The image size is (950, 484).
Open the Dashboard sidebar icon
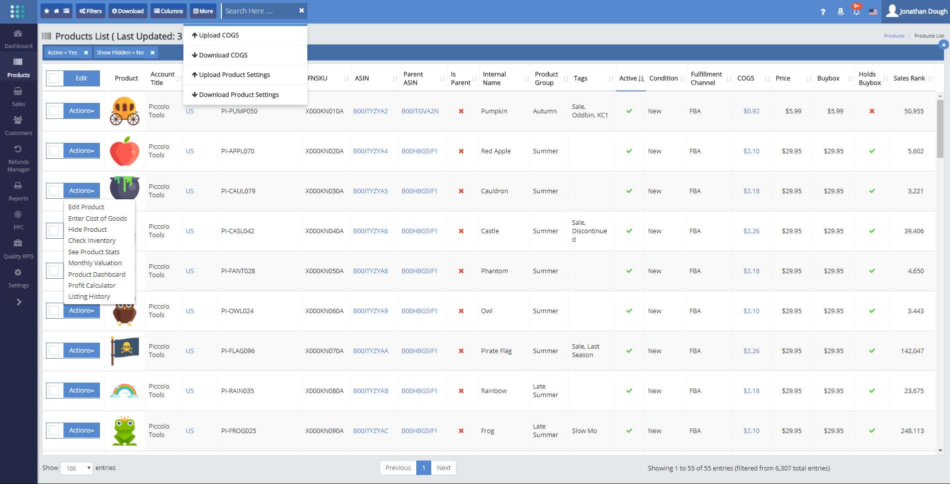tap(18, 34)
